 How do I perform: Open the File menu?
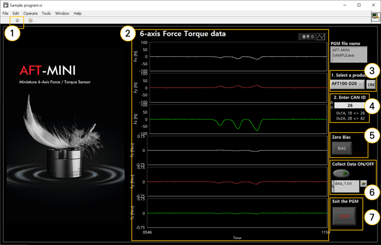6,13
